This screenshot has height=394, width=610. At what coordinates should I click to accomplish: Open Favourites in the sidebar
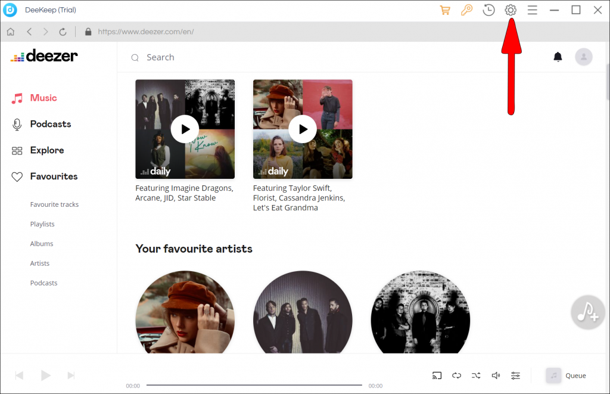[x=44, y=176]
